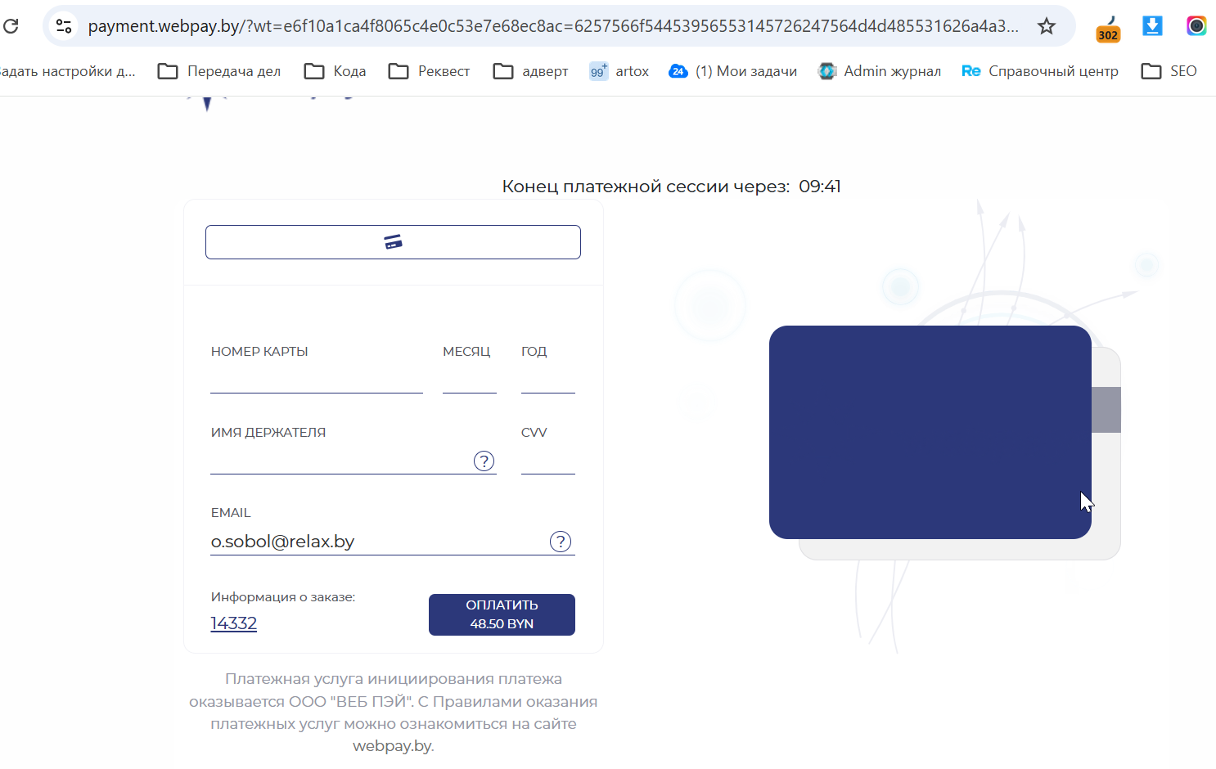Open the SEO bookmark folder
This screenshot has width=1216, height=769.
1169,71
